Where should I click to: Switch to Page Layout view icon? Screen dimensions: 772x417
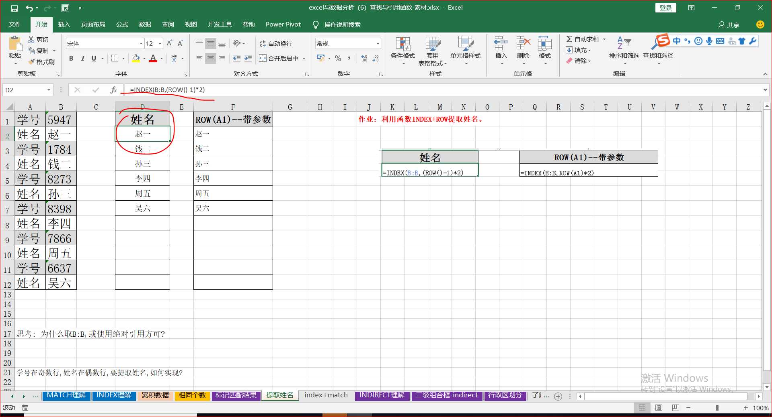point(659,408)
